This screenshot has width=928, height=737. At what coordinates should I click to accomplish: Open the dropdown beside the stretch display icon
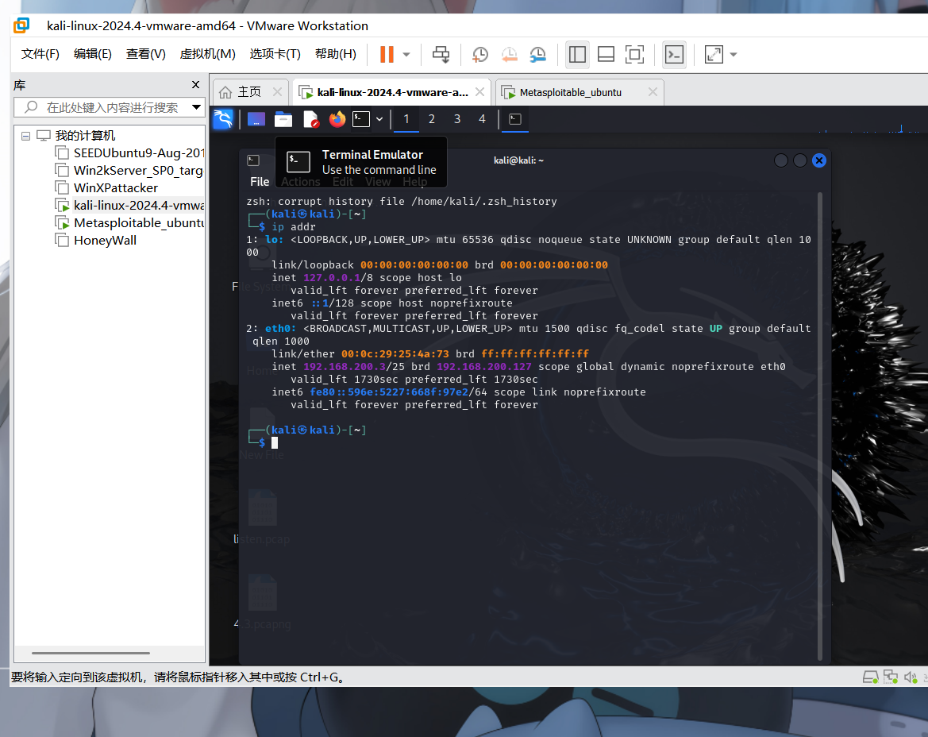[x=734, y=55]
